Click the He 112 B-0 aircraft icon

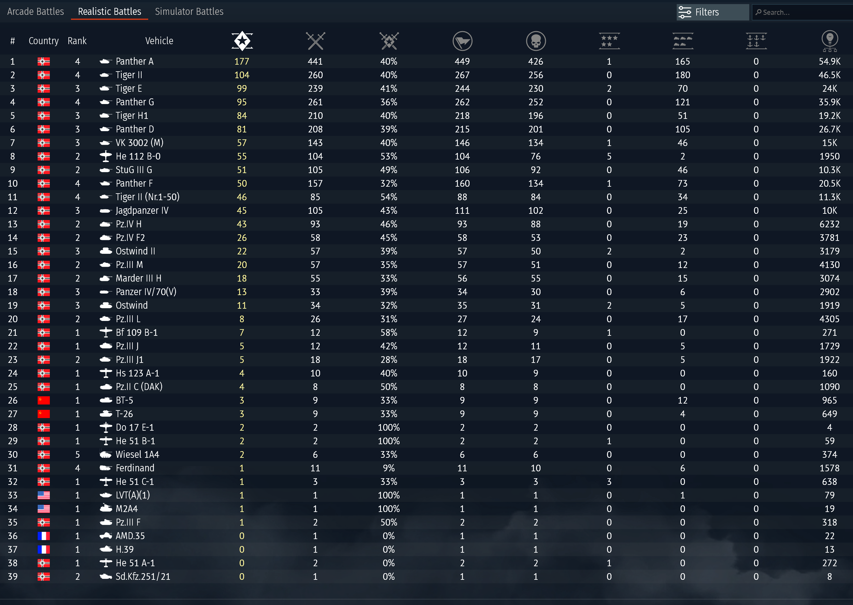[x=106, y=156]
